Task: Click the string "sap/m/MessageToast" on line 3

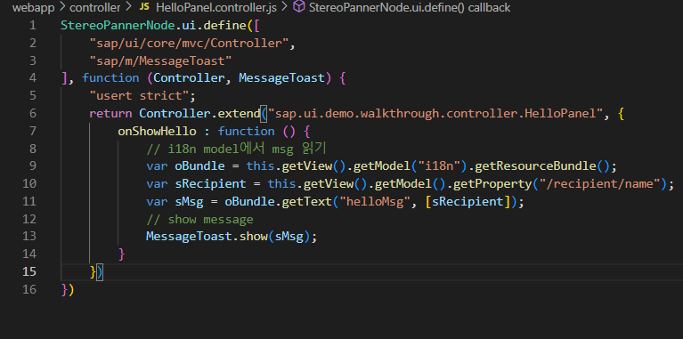Action: (160, 61)
